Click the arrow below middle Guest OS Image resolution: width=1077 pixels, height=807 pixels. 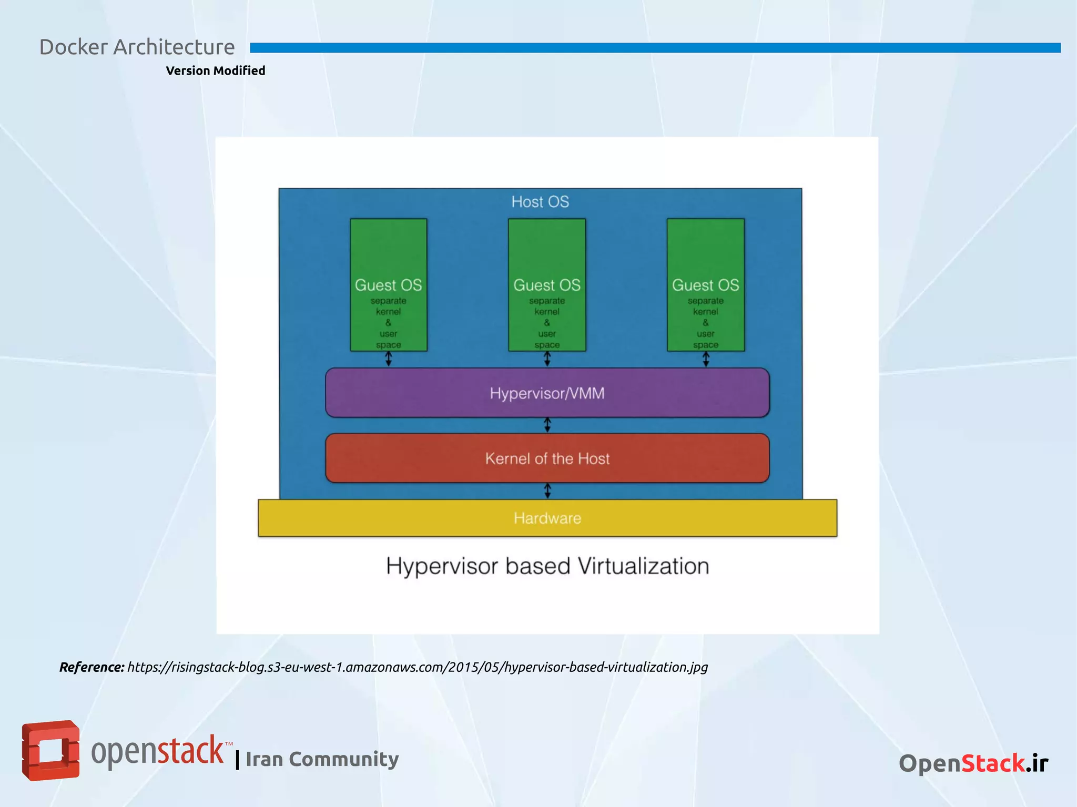click(x=547, y=359)
